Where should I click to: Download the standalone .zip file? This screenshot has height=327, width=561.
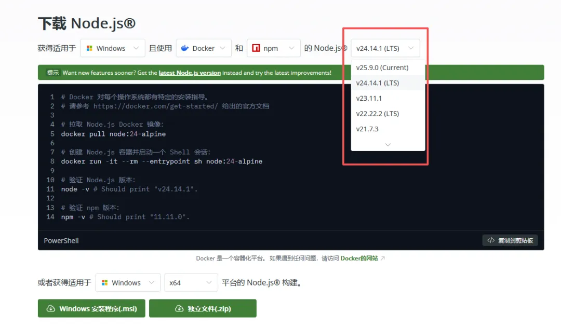tap(203, 308)
